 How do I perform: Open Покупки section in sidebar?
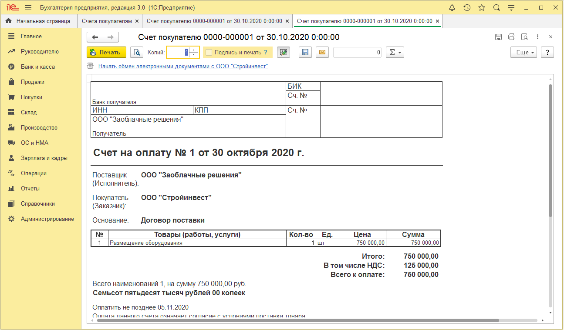40,97
